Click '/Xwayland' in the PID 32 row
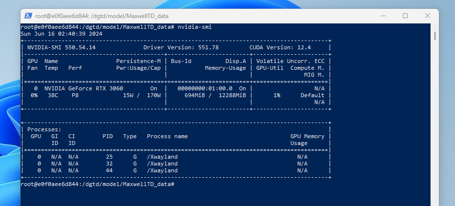 162,164
